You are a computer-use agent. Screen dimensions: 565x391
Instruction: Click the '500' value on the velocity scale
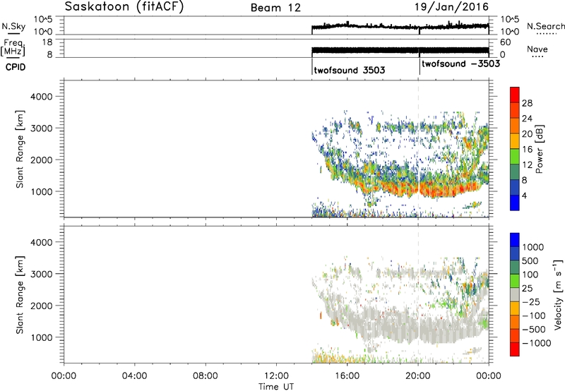coord(530,260)
